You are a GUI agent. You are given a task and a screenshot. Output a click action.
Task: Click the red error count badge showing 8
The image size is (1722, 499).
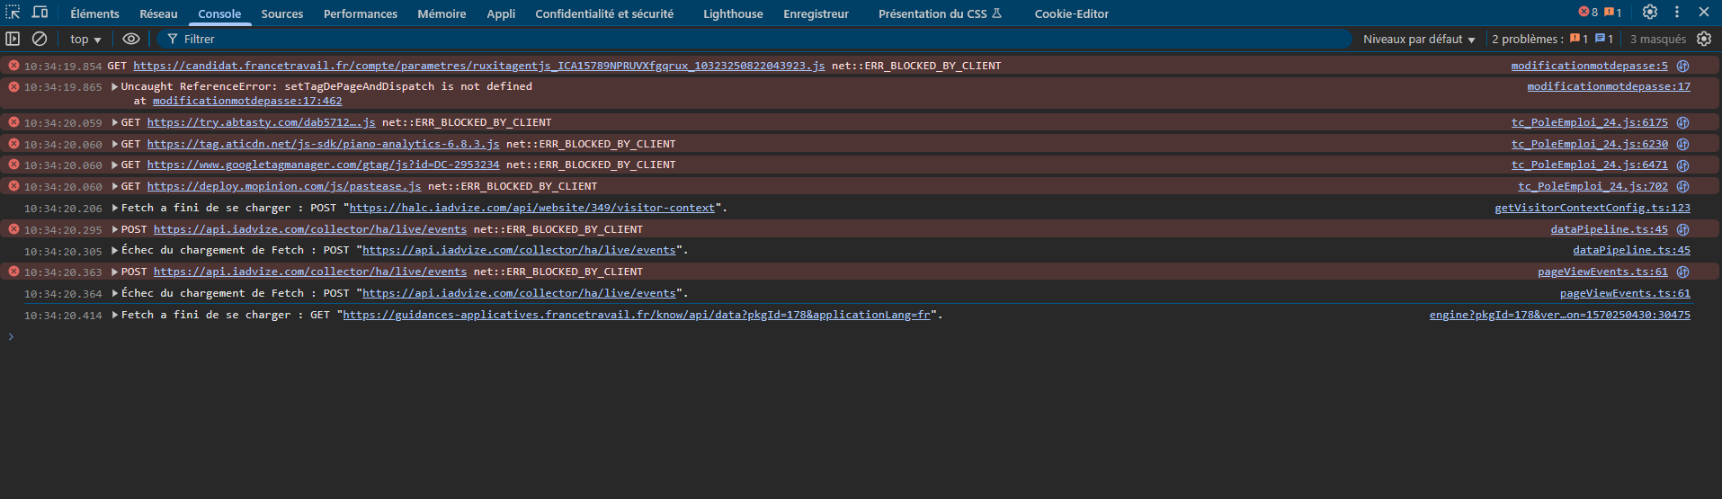[1588, 13]
